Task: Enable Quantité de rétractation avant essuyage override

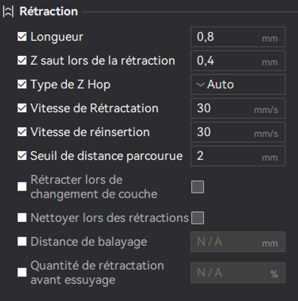Action: coord(22,272)
